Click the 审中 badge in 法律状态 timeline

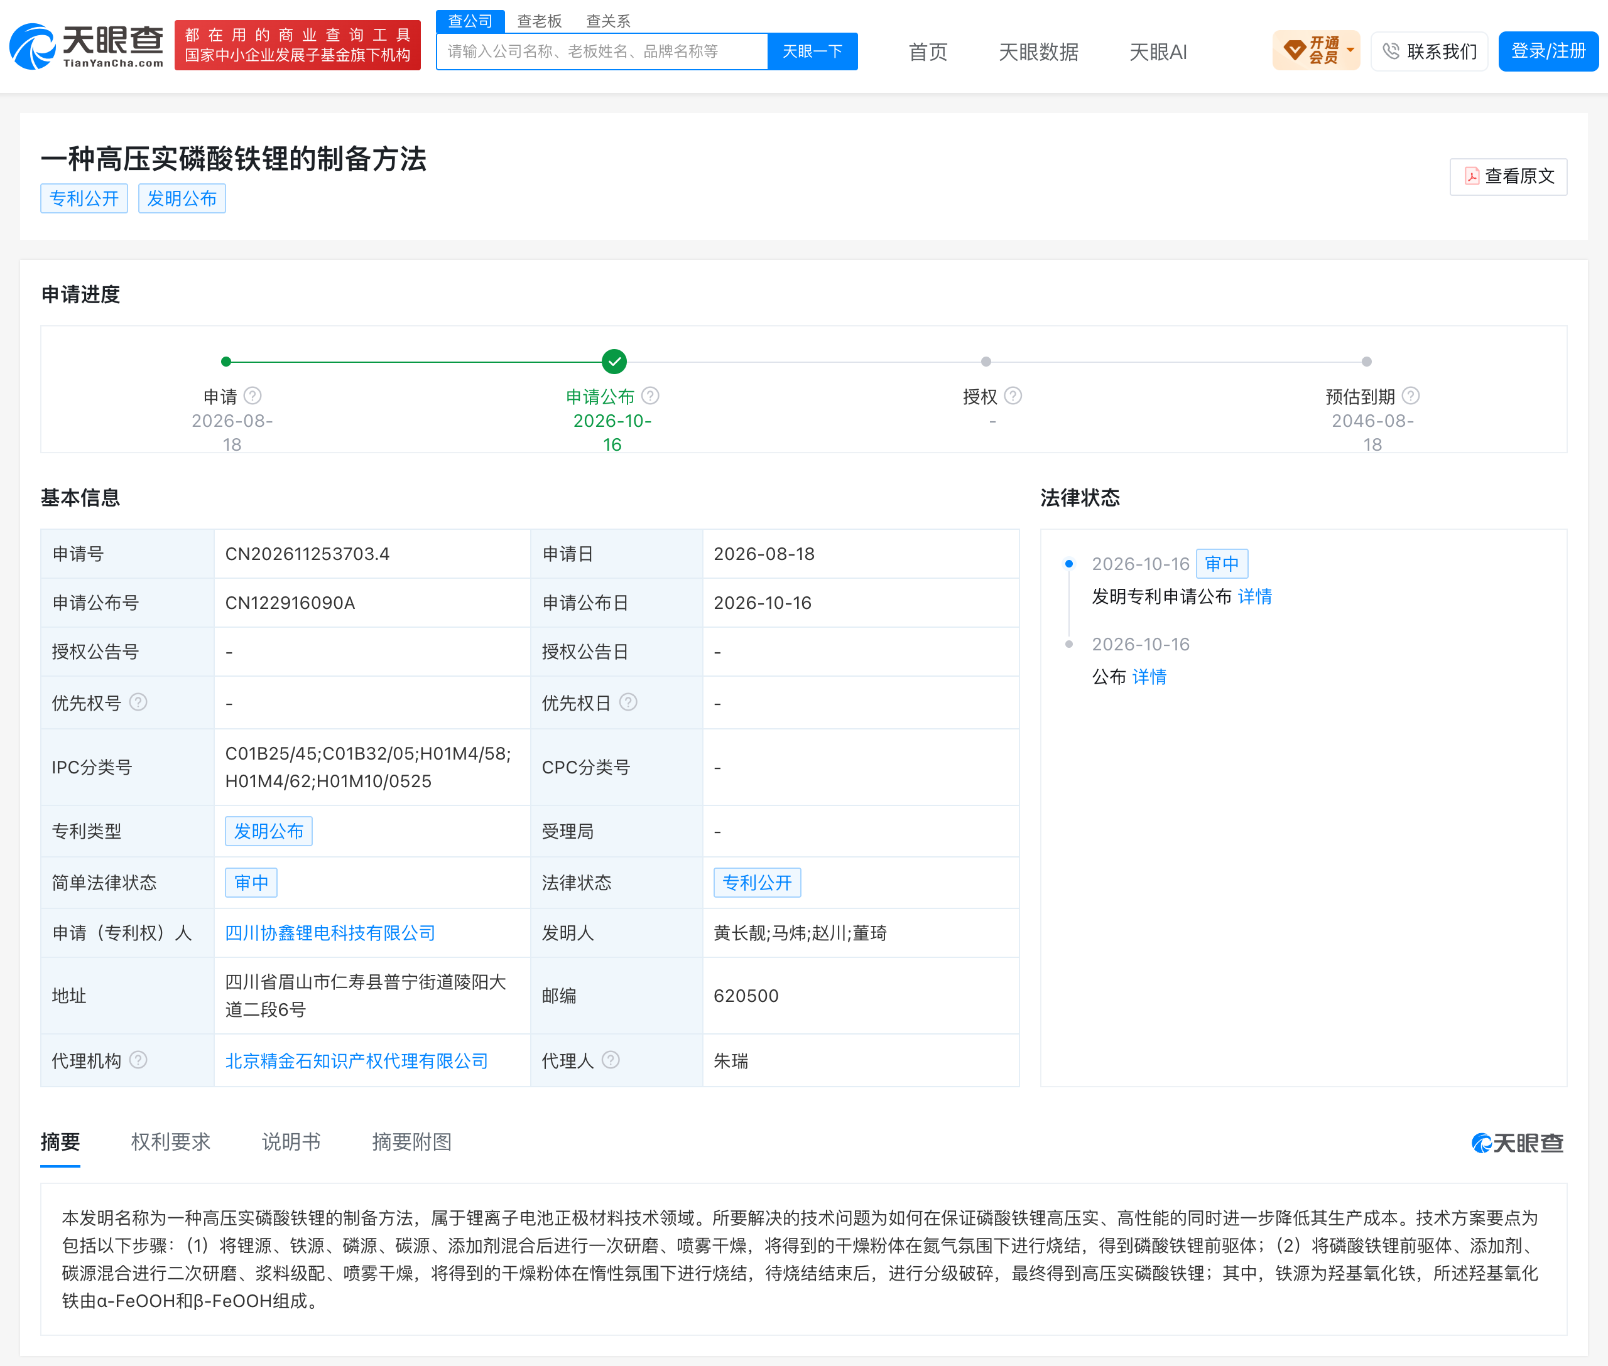coord(1221,563)
